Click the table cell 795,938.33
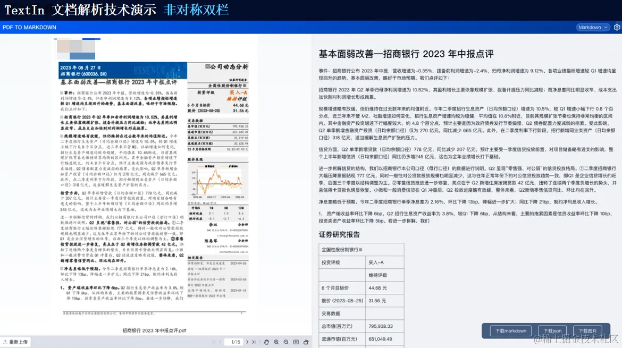The height and width of the screenshot is (348, 622). [x=385, y=326]
